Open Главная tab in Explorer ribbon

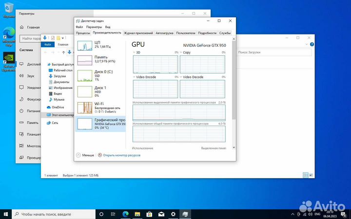pyautogui.click(x=63, y=44)
